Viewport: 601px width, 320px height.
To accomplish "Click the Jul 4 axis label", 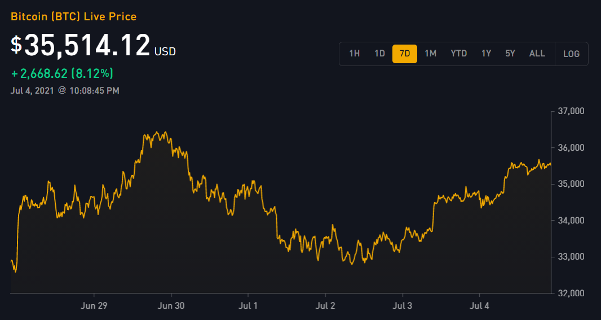I will tap(480, 306).
